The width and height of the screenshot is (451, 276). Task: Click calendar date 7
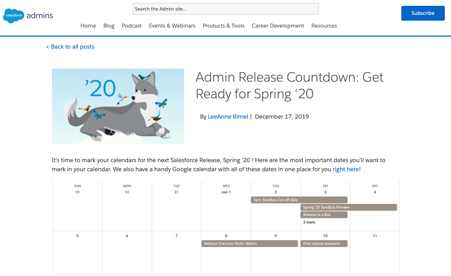tap(177, 236)
